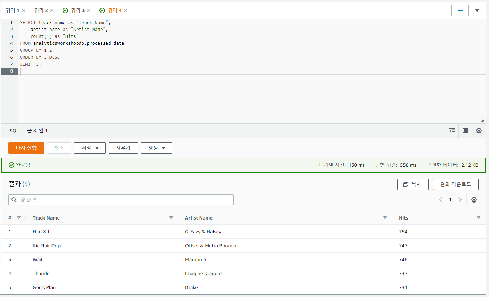Close the 쿼리 1 tab
Viewport: 489px width, 297px height.
pyautogui.click(x=23, y=10)
